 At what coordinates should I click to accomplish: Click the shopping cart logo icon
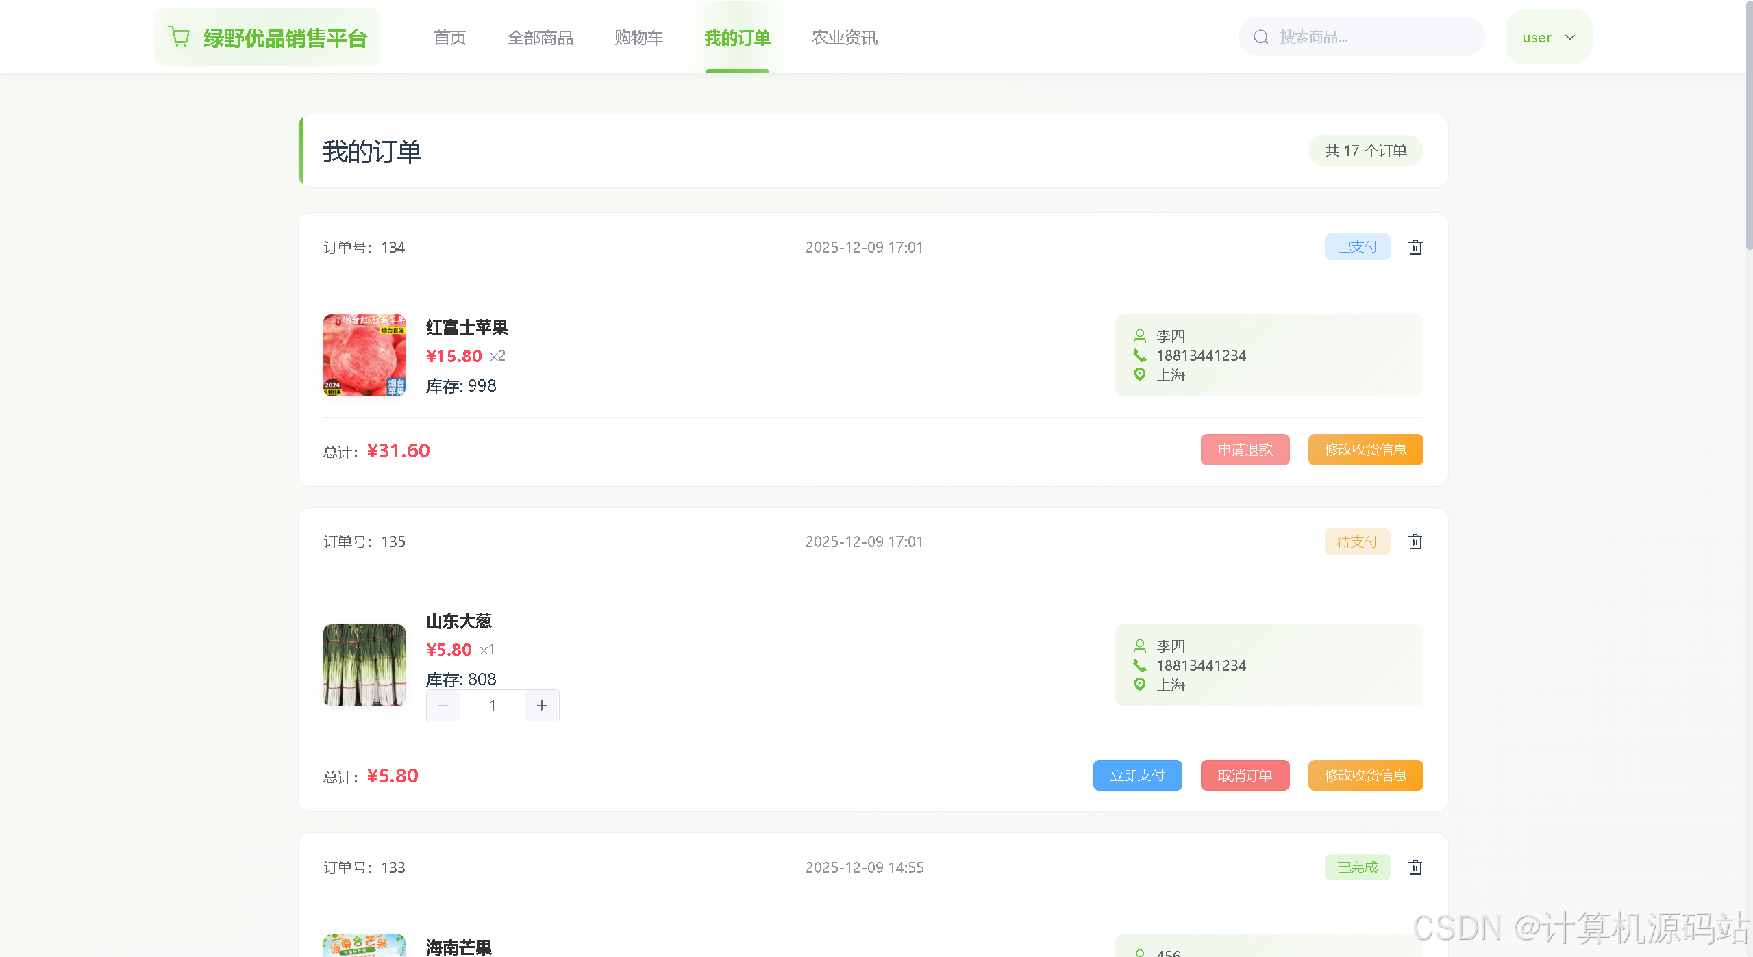click(179, 37)
